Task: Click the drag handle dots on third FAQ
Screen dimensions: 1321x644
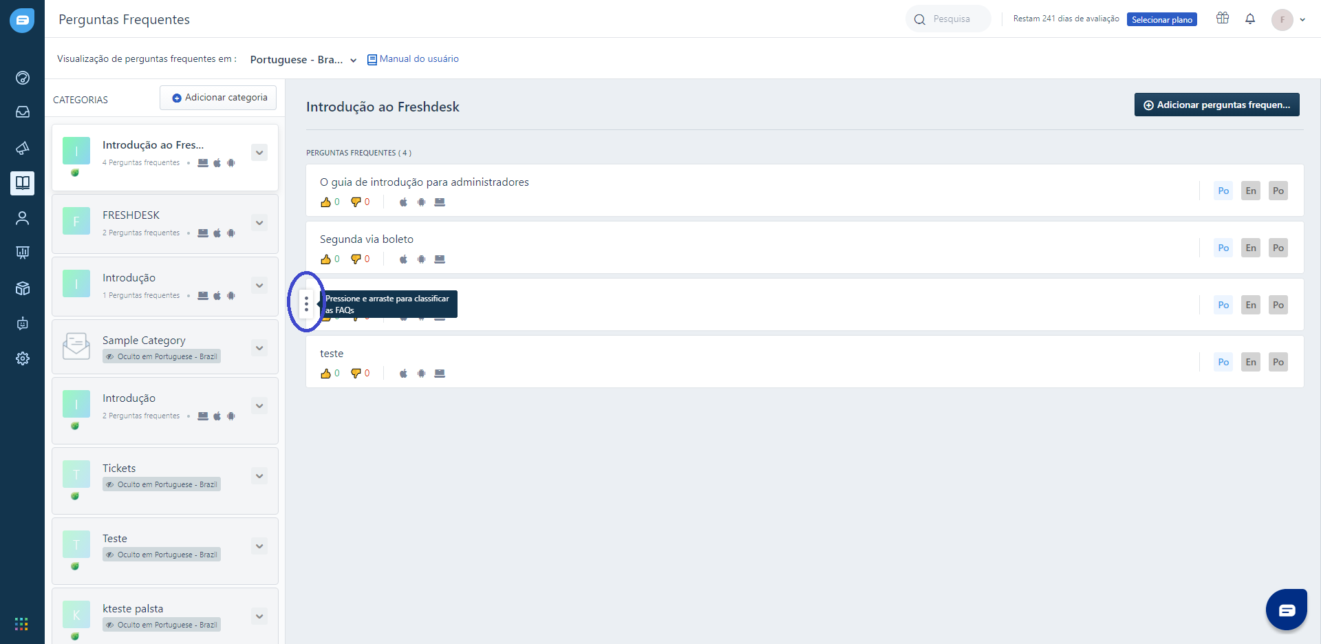Action: tap(306, 303)
